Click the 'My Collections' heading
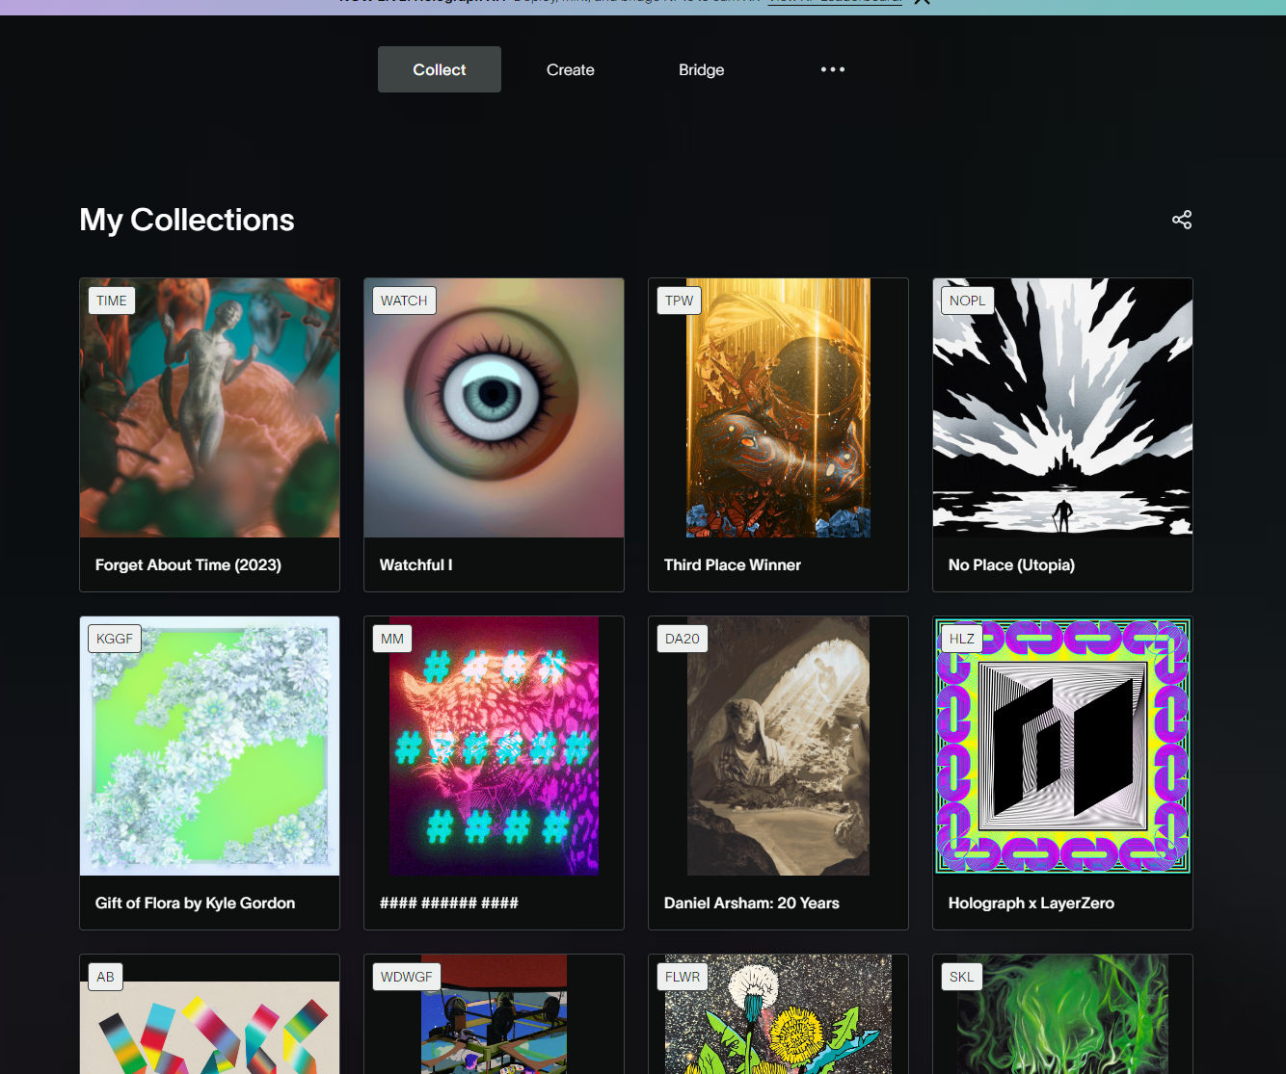1286x1074 pixels. click(x=187, y=220)
